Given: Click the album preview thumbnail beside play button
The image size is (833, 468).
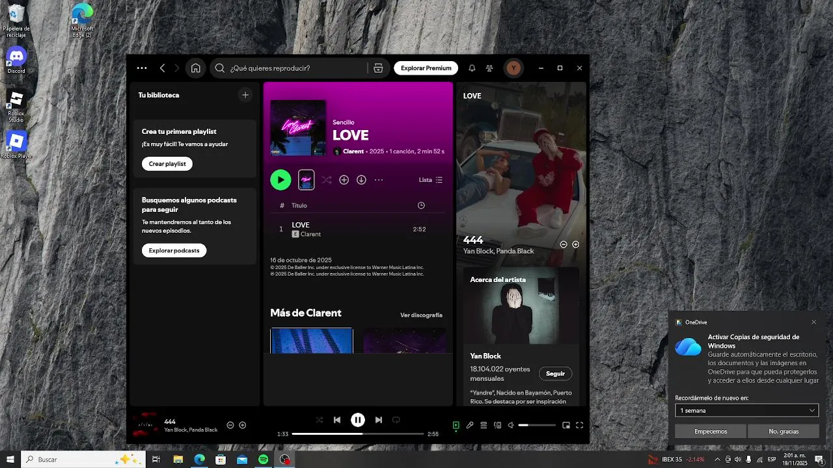Looking at the screenshot, I should (x=306, y=180).
